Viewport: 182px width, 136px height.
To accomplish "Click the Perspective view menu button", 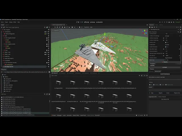I will coord(55,30).
